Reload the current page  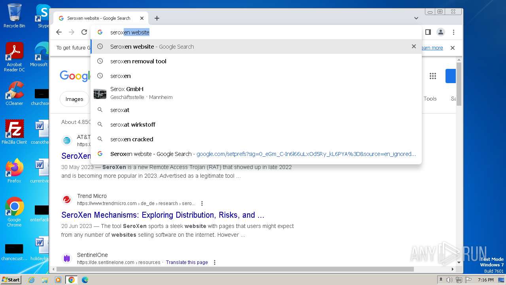click(84, 32)
